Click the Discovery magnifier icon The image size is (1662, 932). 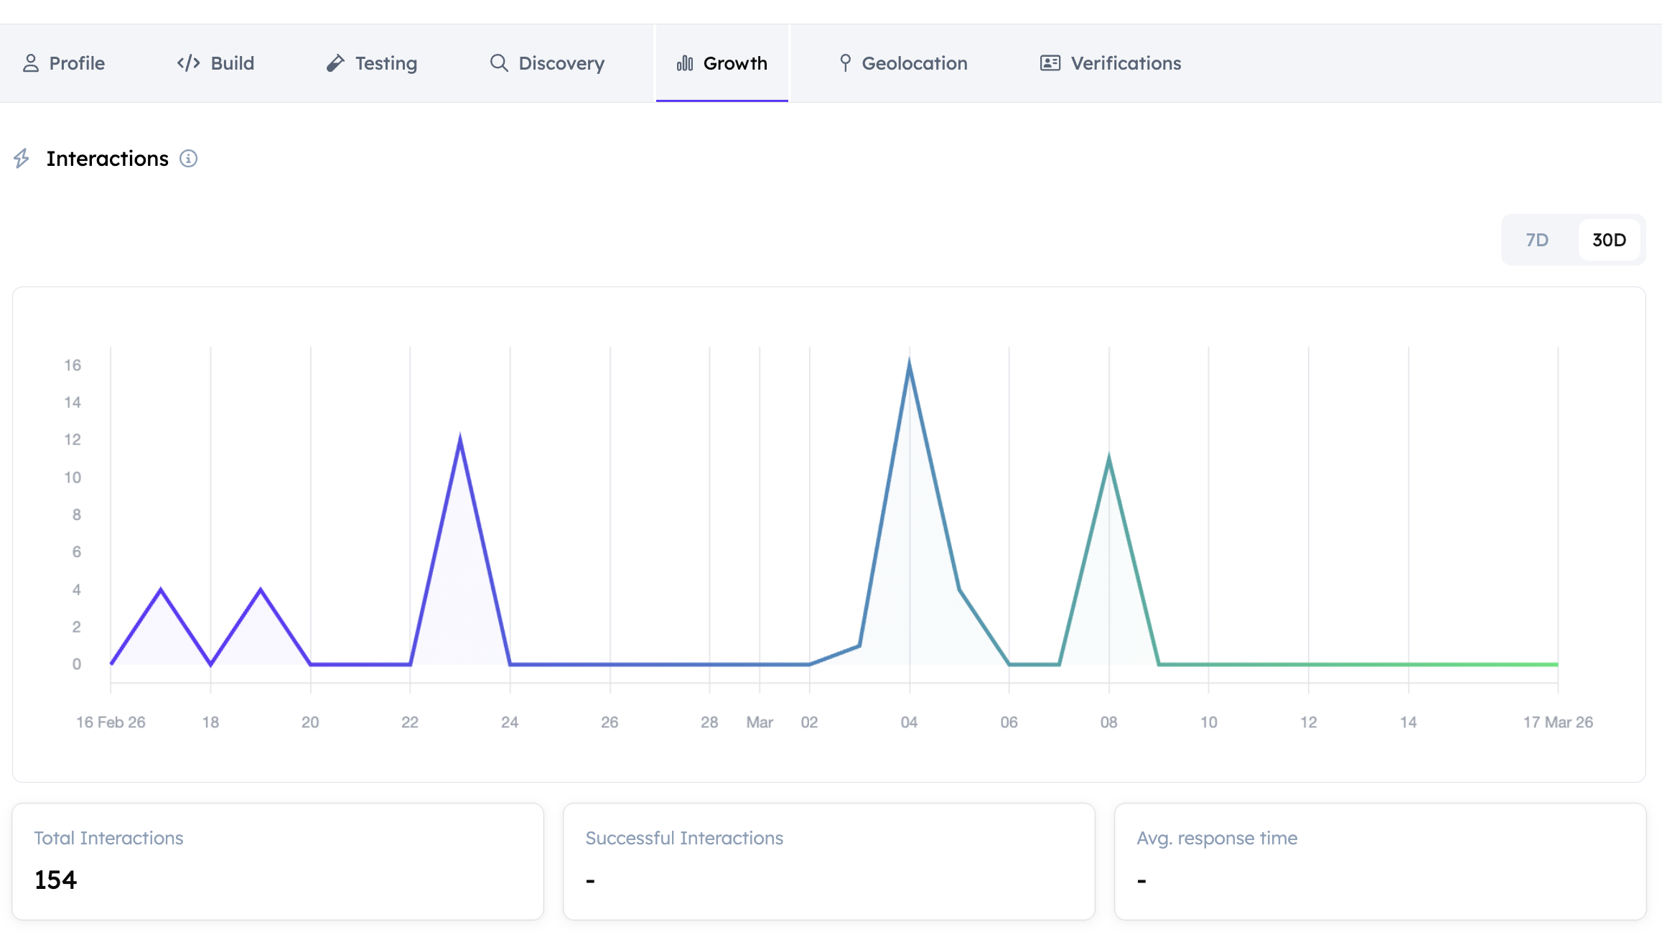click(499, 63)
